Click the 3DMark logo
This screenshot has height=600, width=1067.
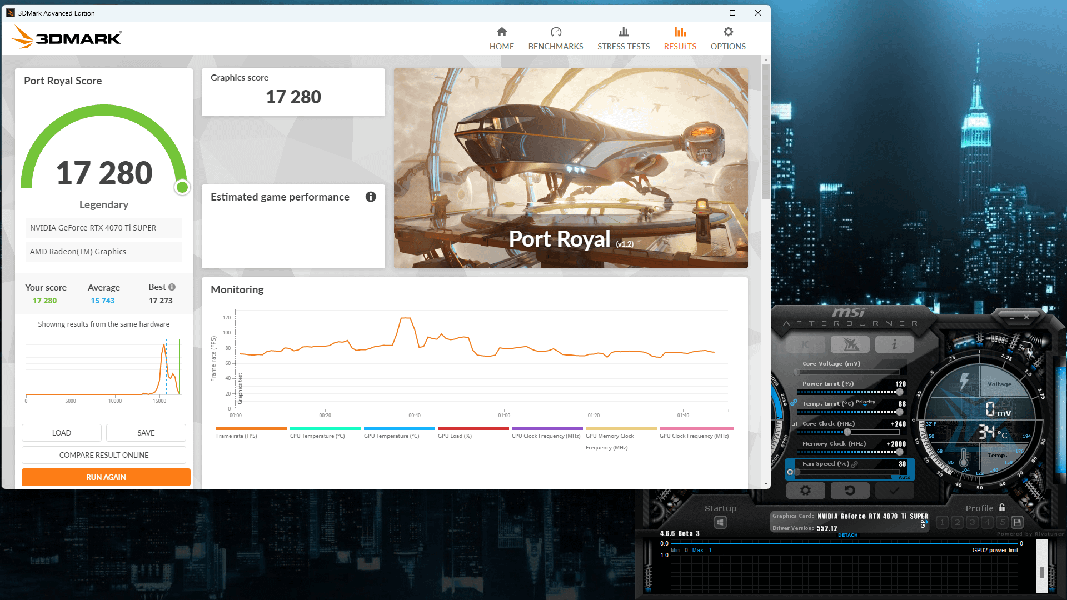click(x=66, y=37)
